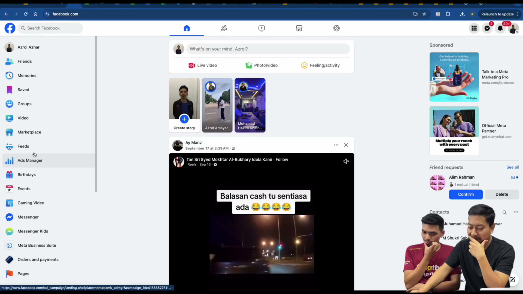Viewport: 523px width, 294px height.
Task: Start a Live video post
Action: (x=203, y=65)
